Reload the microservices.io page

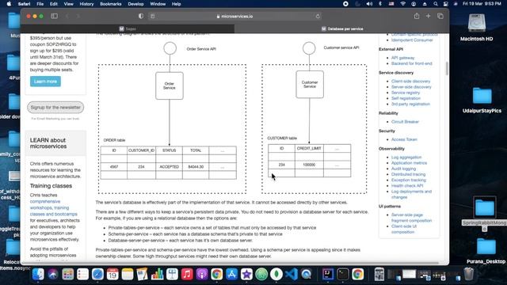(x=318, y=16)
